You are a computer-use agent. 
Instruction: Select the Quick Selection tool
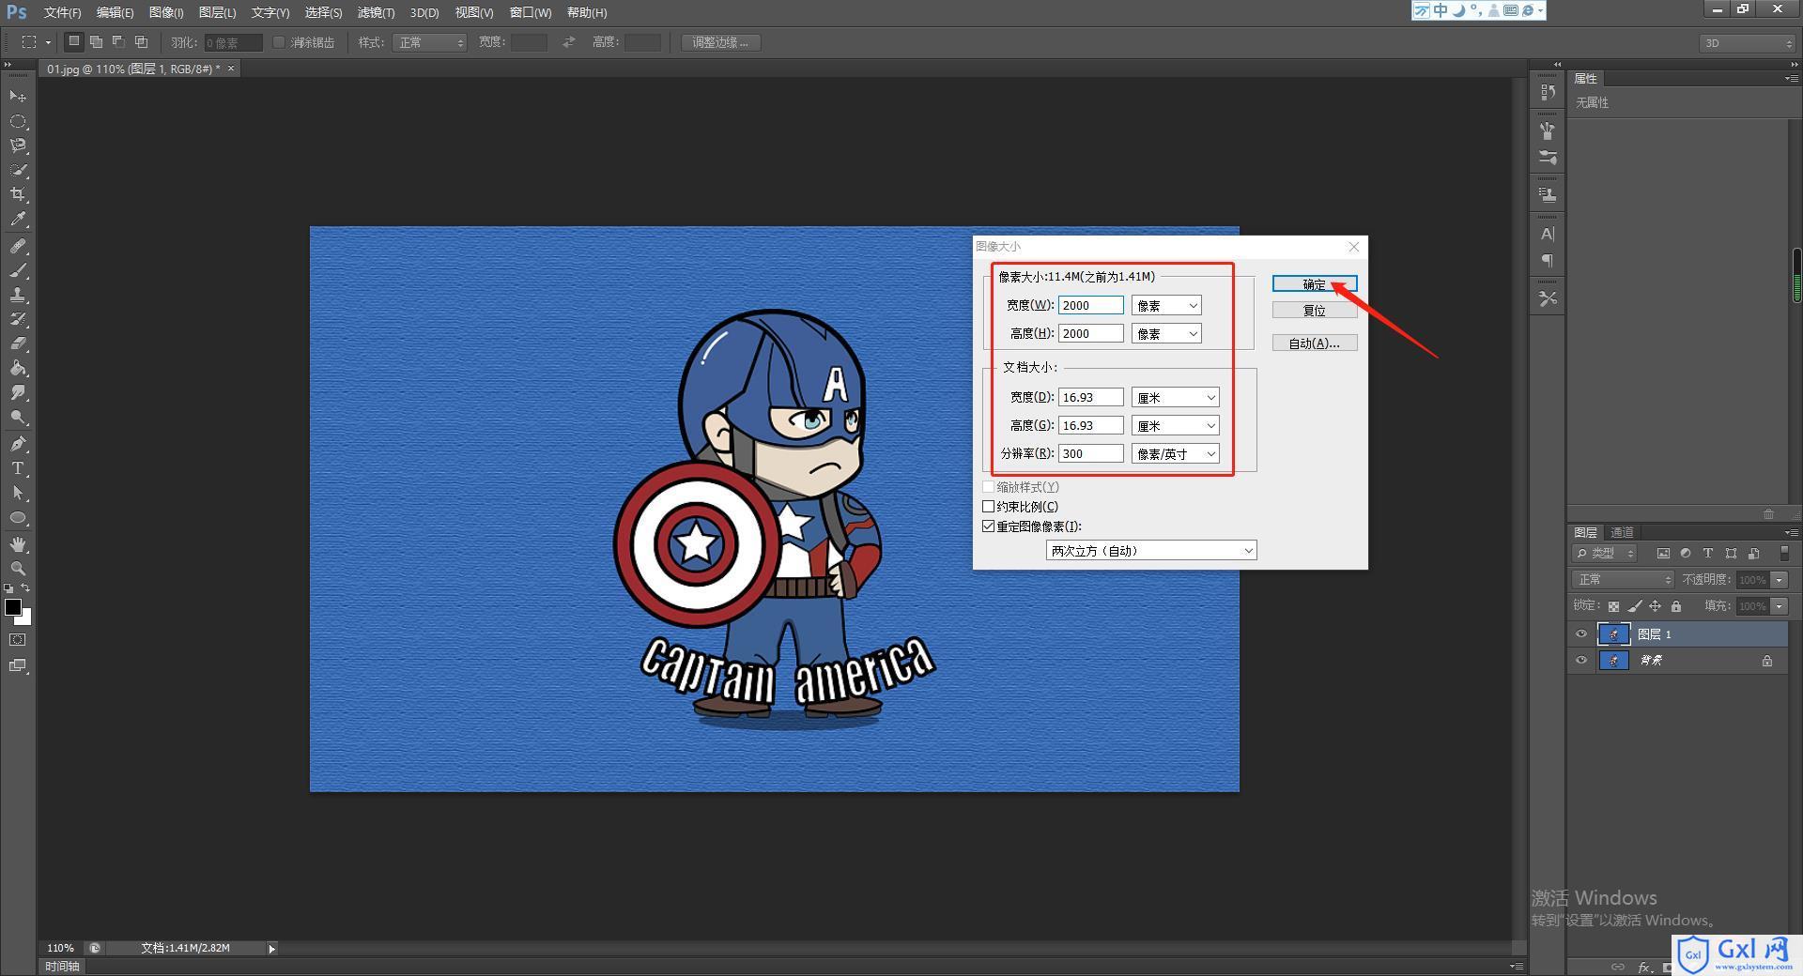[18, 170]
